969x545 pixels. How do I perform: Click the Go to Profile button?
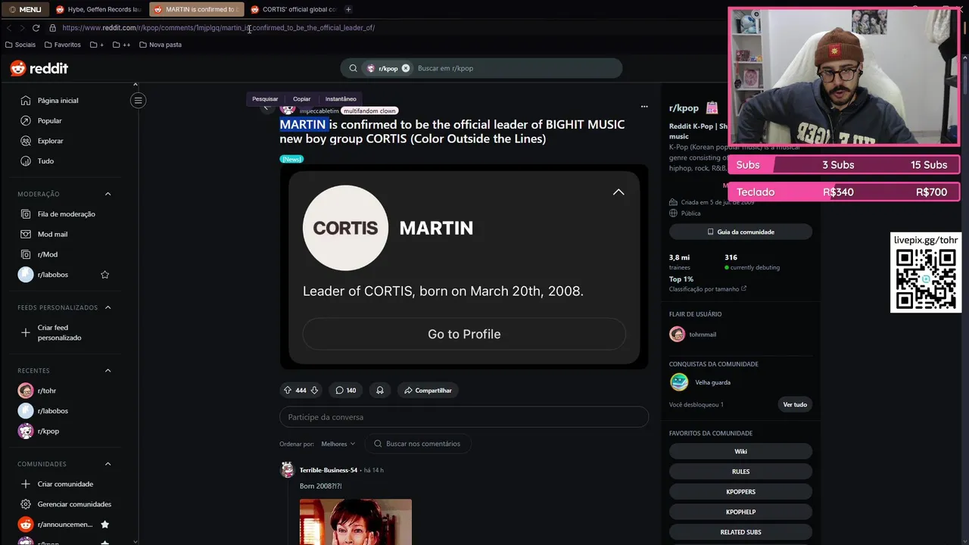464,334
